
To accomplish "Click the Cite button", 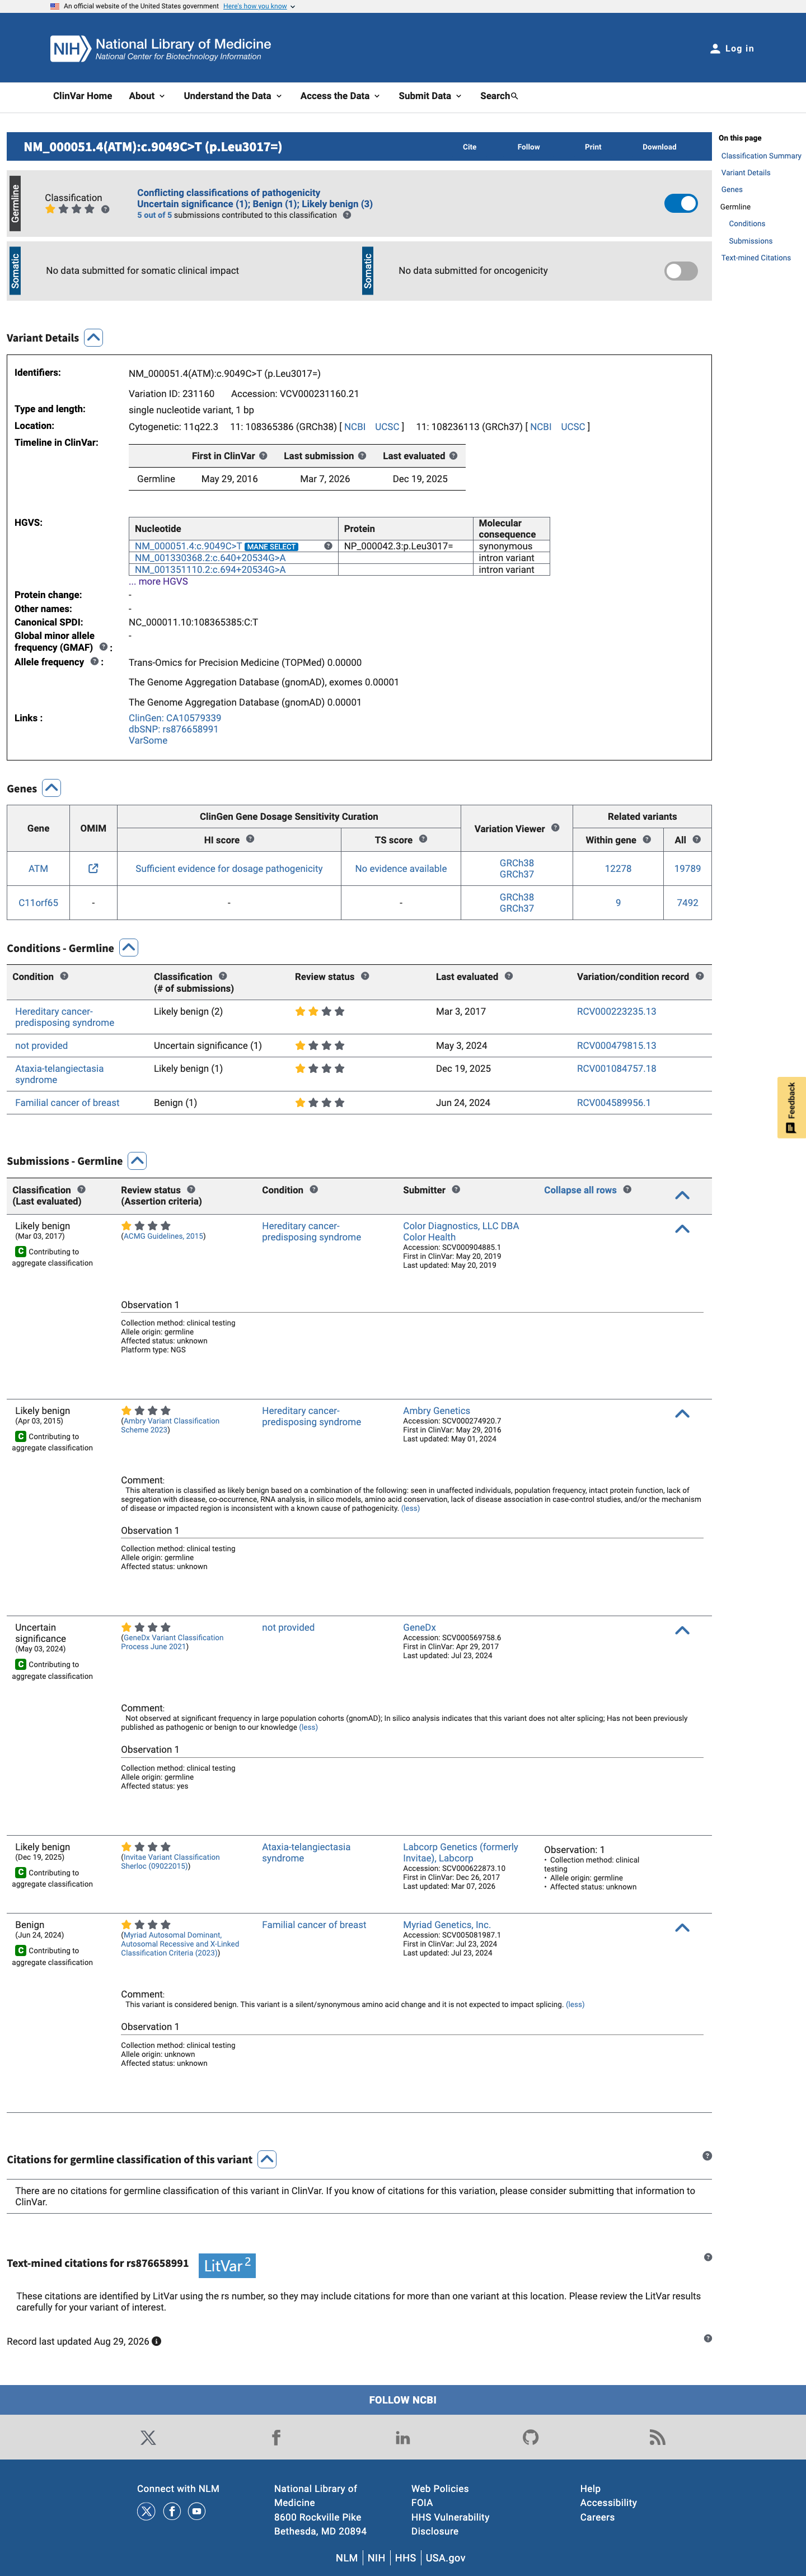I will tap(469, 147).
